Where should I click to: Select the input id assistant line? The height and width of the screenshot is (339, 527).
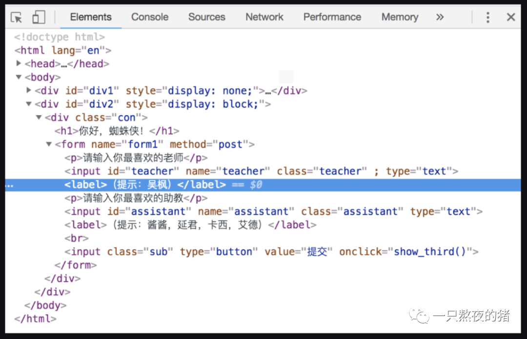tap(274, 211)
